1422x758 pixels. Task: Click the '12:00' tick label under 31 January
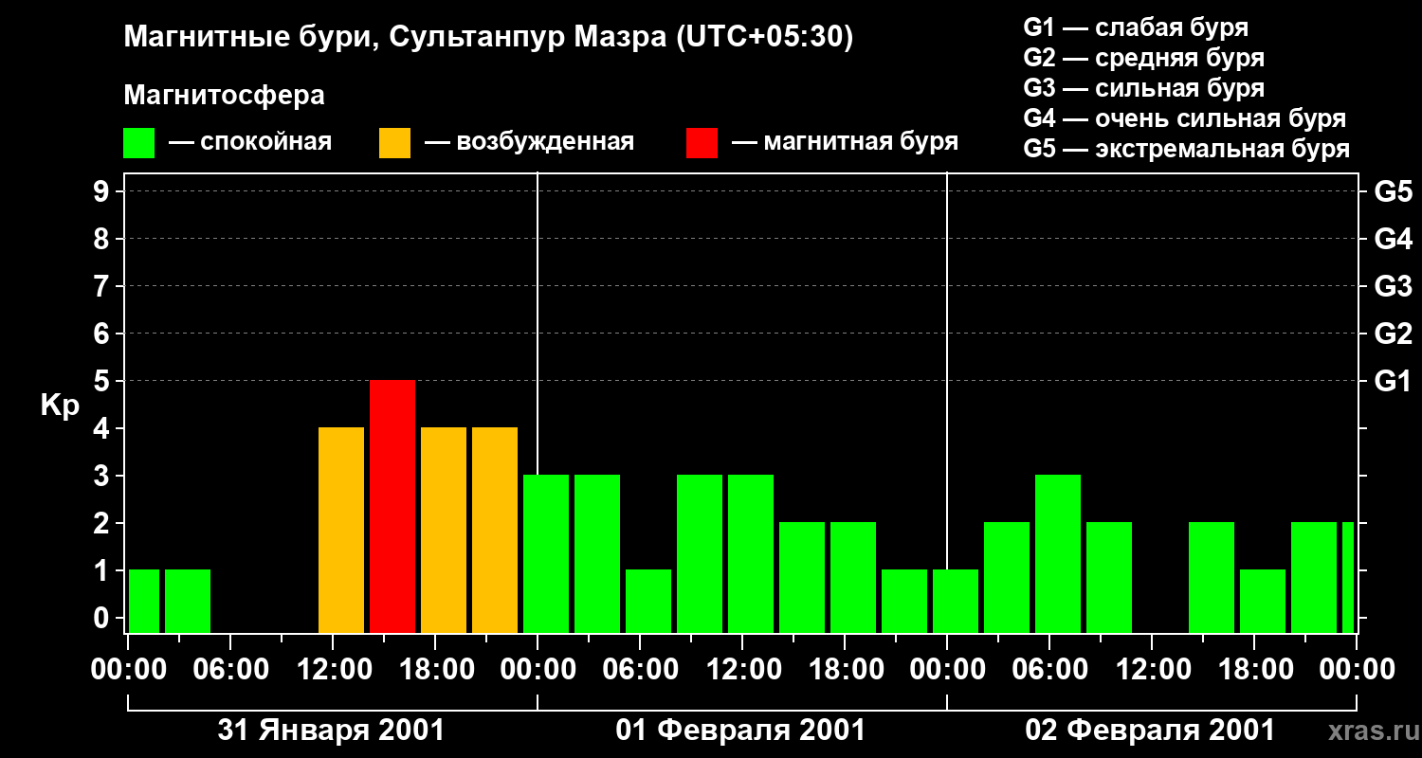333,670
